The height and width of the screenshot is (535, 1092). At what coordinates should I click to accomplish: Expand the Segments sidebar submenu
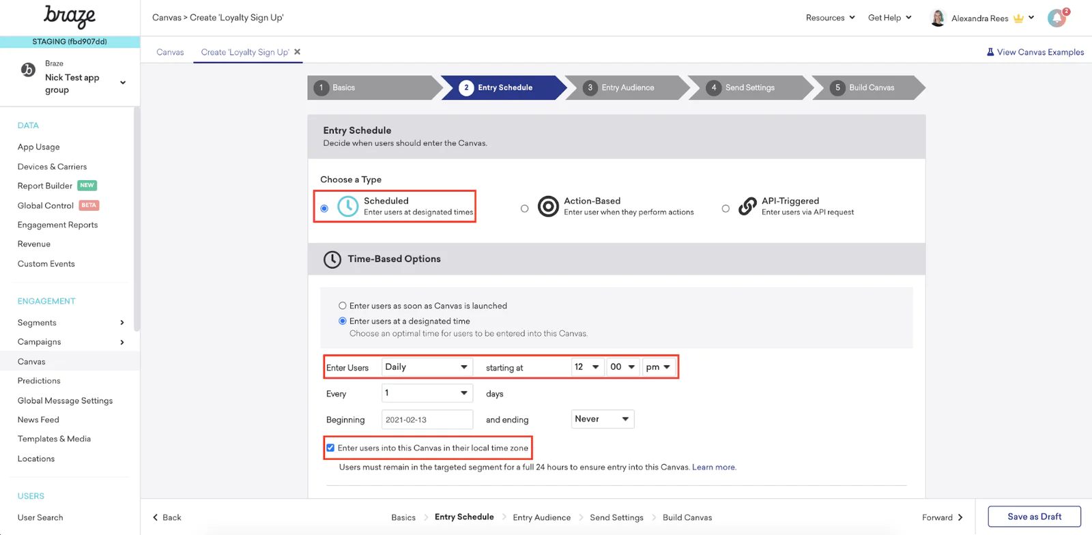tap(122, 323)
